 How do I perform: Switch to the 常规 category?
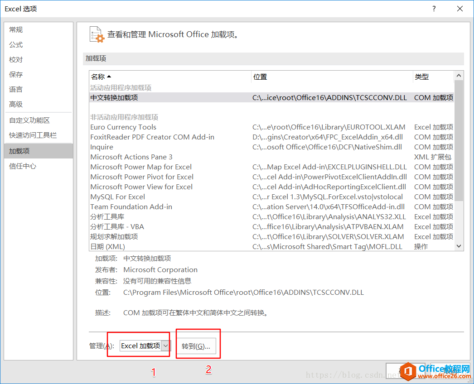pyautogui.click(x=16, y=29)
